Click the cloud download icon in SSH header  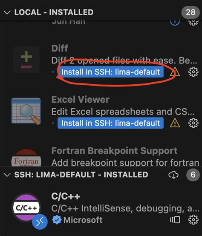click(x=173, y=175)
